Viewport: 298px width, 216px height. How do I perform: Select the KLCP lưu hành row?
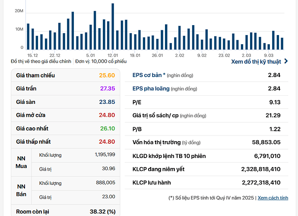[x=206, y=182]
